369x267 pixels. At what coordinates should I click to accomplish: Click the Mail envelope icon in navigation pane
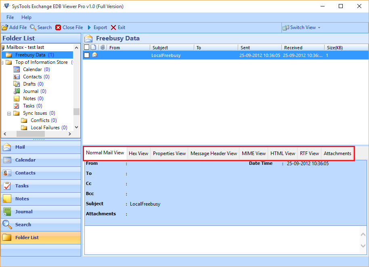[7, 147]
